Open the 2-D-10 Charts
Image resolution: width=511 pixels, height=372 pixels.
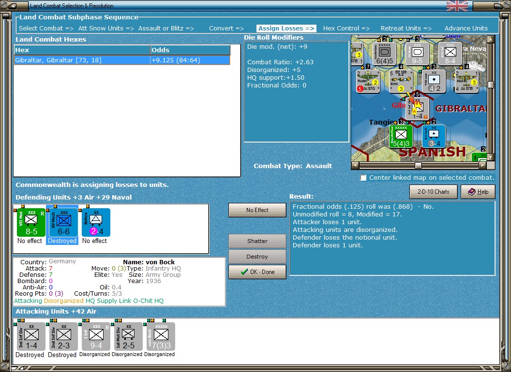pyautogui.click(x=433, y=192)
